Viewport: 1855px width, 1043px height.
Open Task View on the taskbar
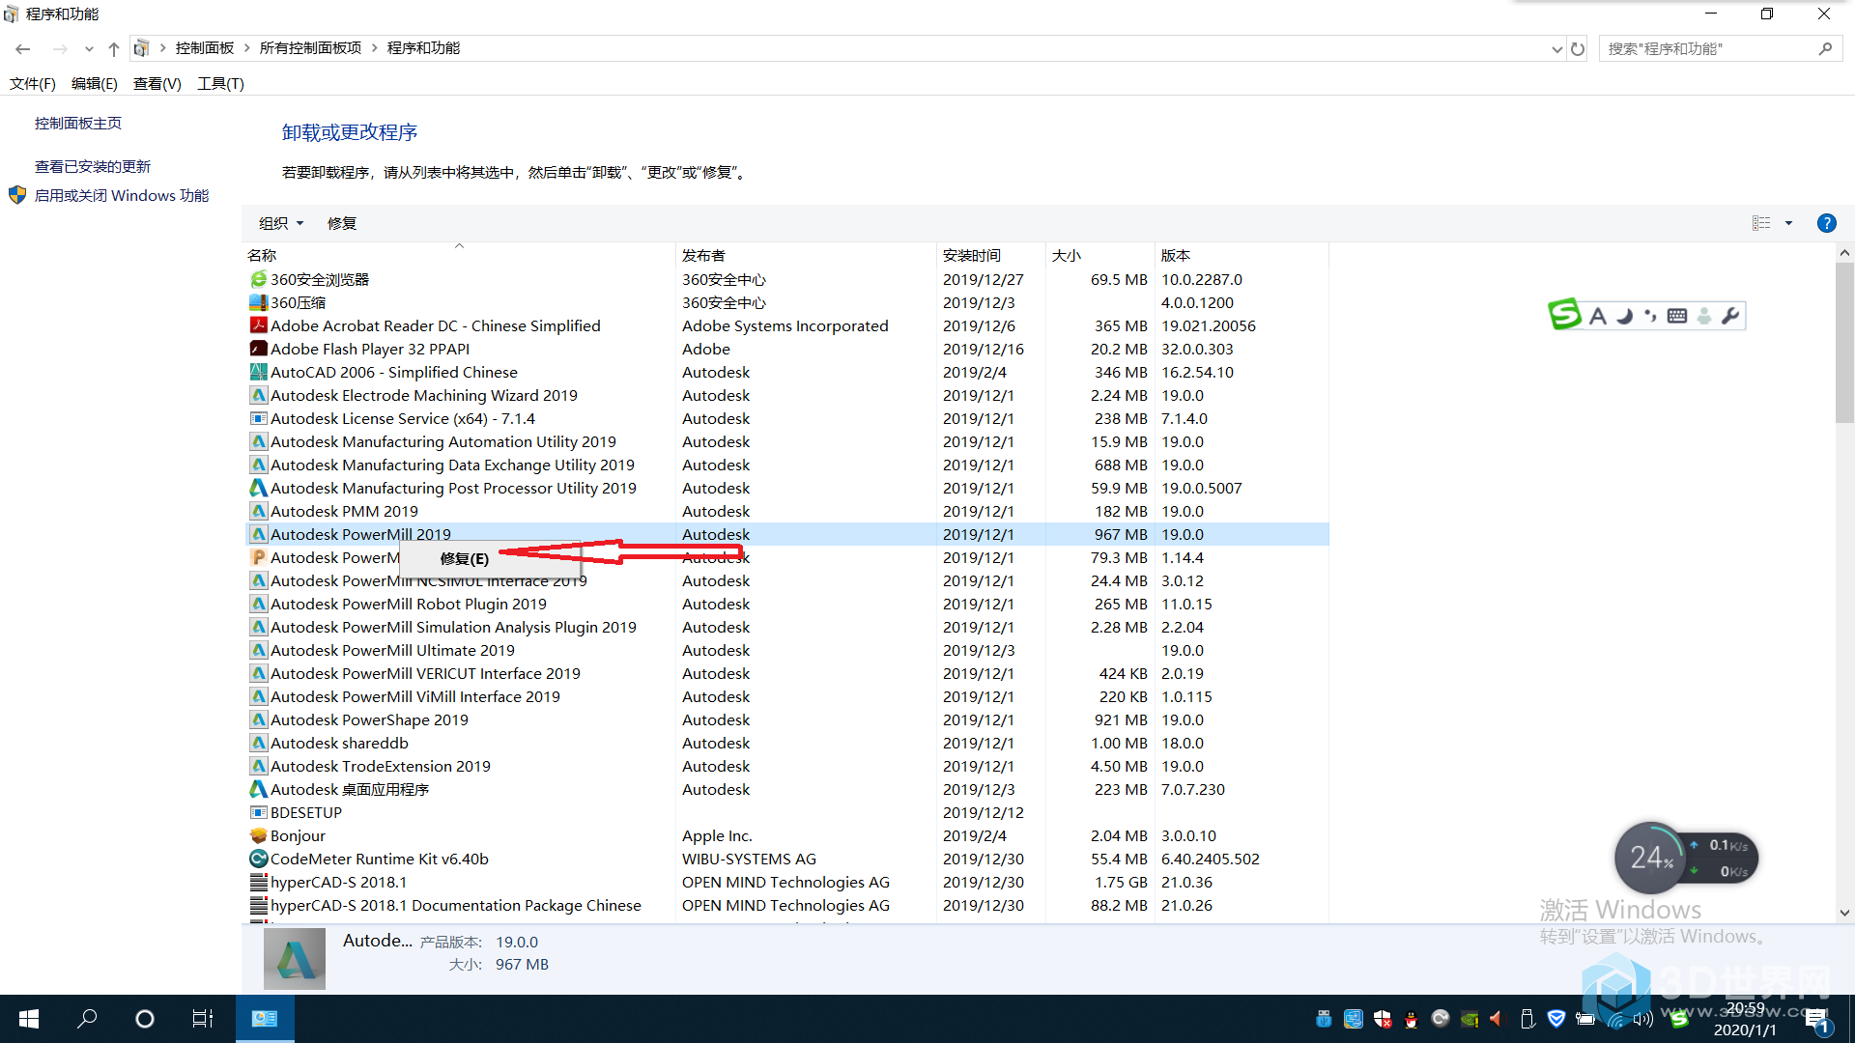pos(203,1019)
